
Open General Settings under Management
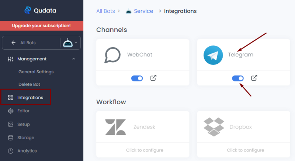pyautogui.click(x=36, y=72)
